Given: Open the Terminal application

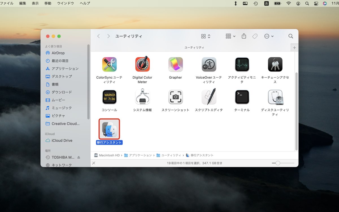Looking at the screenshot, I should coord(242,97).
